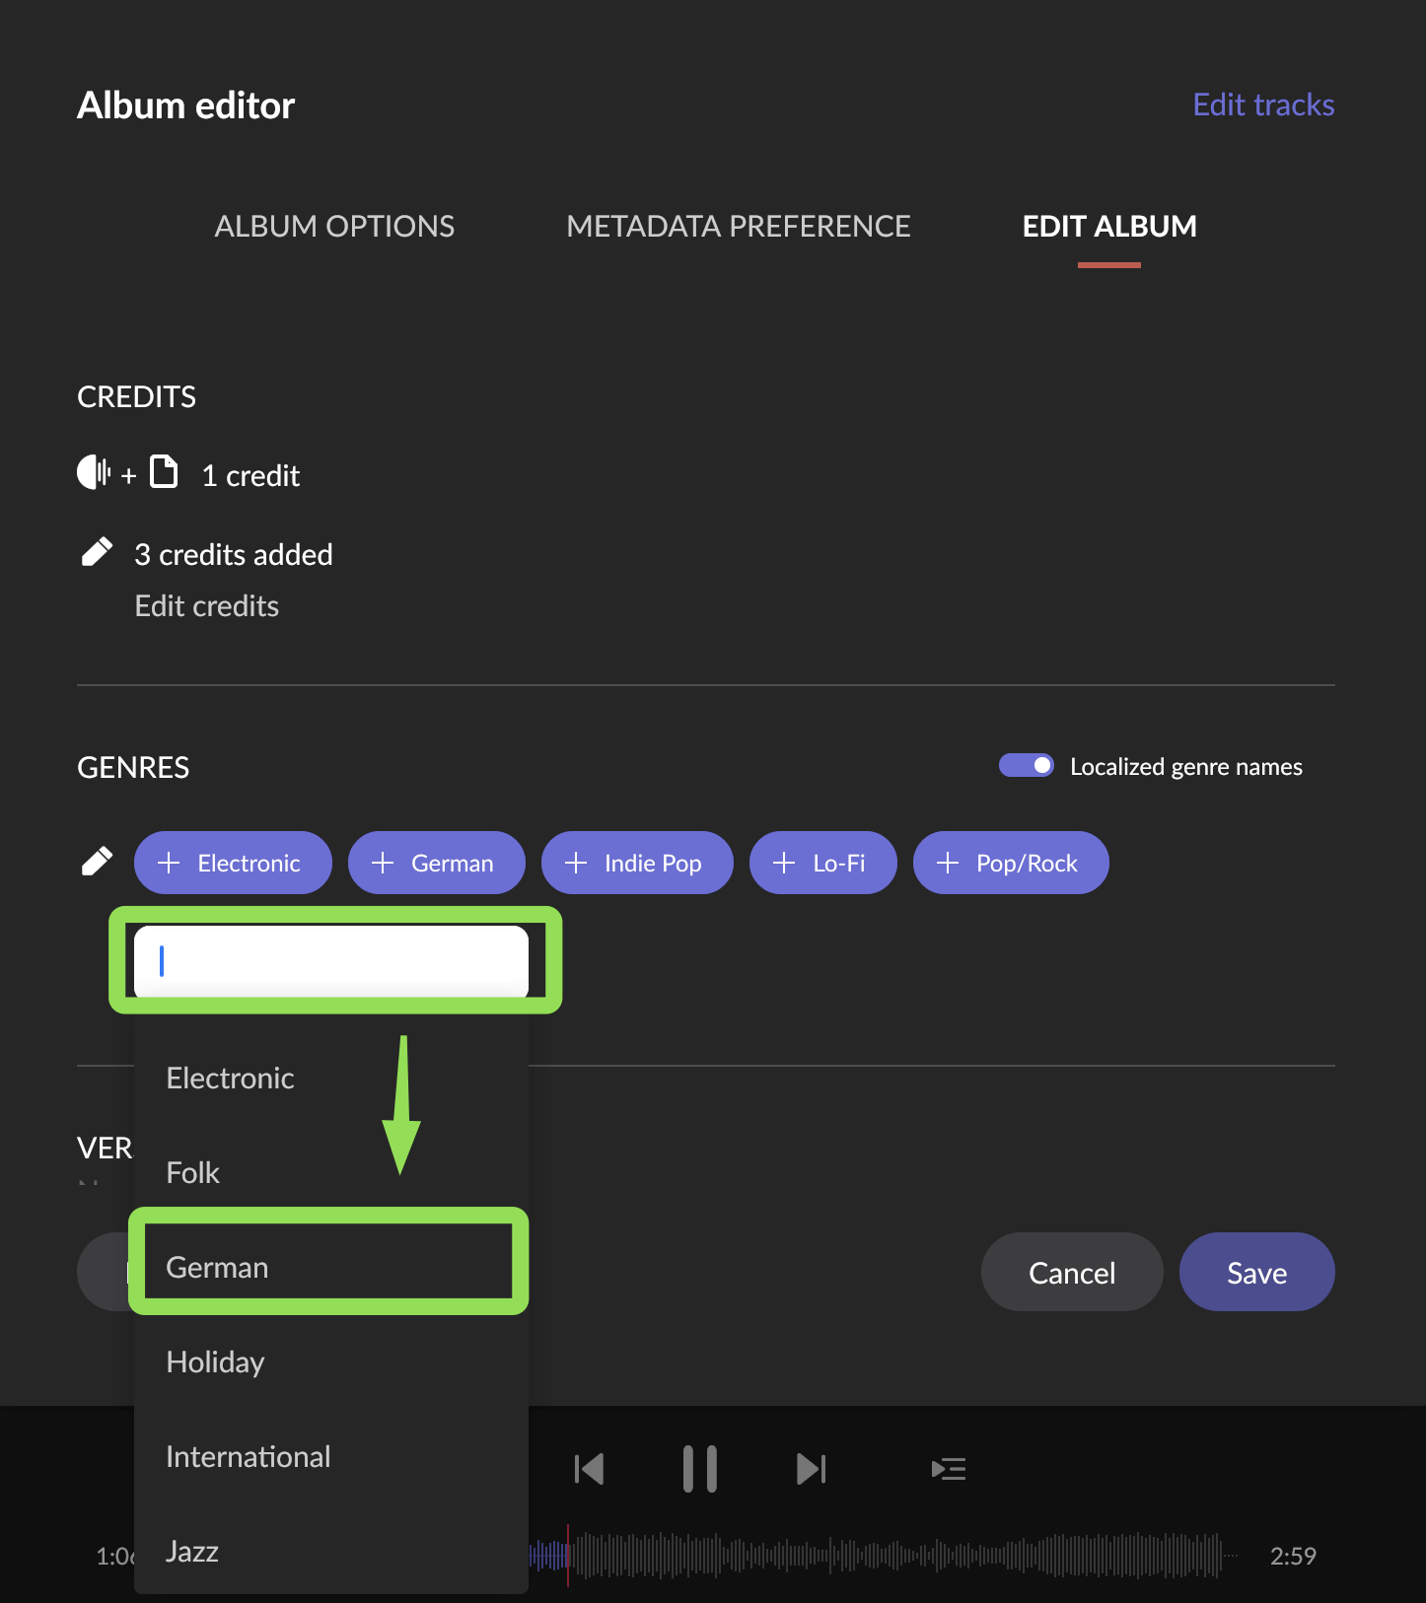Open the Edit tracks link
The width and height of the screenshot is (1426, 1603).
(1263, 105)
